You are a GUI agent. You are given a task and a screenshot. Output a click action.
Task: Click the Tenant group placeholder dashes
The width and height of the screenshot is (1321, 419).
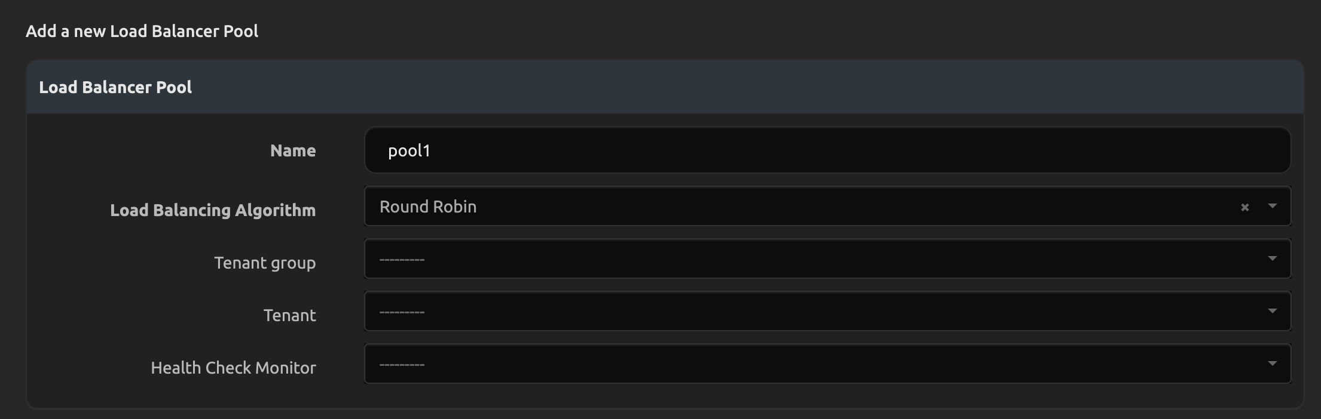[x=402, y=260]
